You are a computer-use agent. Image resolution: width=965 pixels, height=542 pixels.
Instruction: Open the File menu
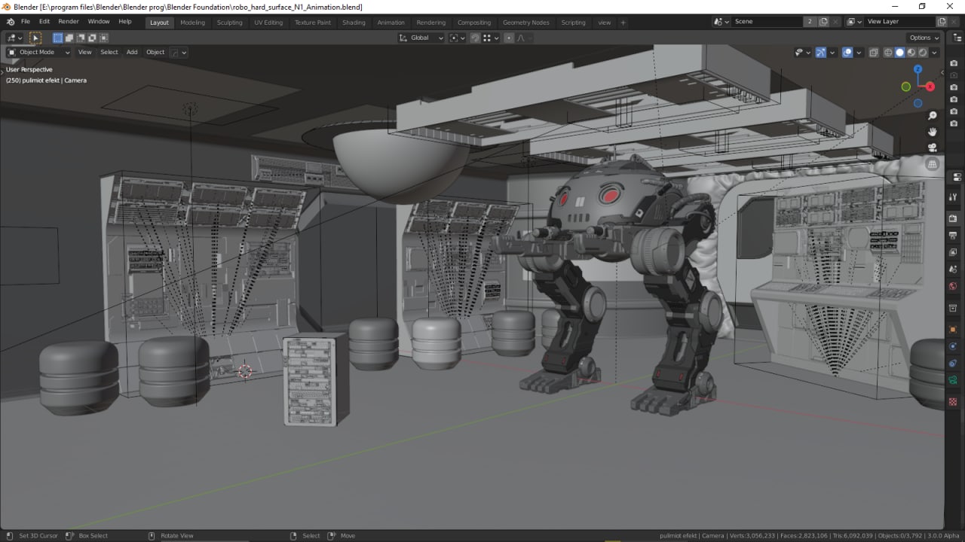tap(26, 22)
